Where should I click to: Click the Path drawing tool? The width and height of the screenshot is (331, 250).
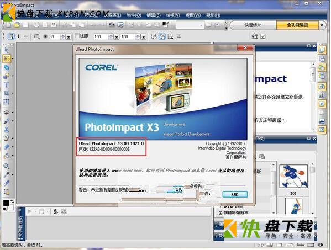click(x=6, y=76)
